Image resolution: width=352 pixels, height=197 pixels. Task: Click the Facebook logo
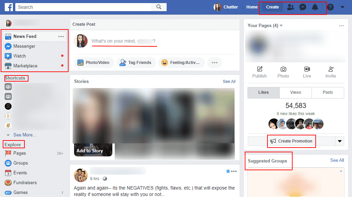pyautogui.click(x=9, y=7)
